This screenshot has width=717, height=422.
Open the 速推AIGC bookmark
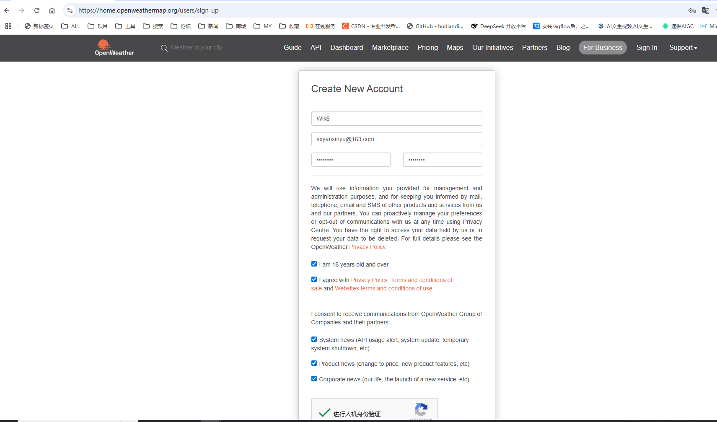point(678,26)
